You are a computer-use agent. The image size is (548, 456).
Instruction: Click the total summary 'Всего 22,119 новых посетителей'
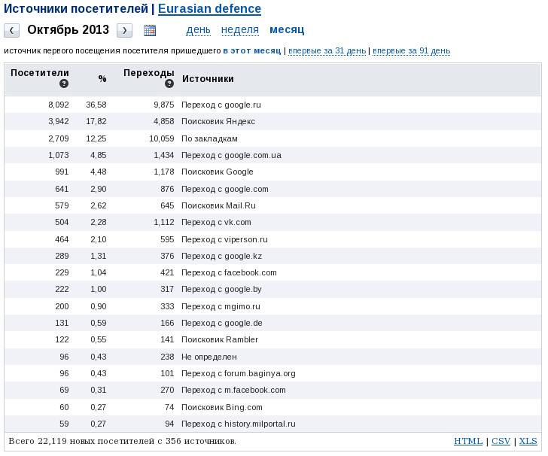[x=81, y=441]
